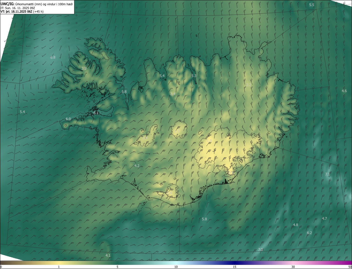The image size is (352, 269).
Task: Click the colour scale tick labelled 10
Action: [x=176, y=267]
